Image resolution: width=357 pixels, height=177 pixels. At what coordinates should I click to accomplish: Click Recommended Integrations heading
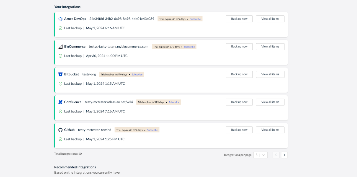[x=75, y=167]
